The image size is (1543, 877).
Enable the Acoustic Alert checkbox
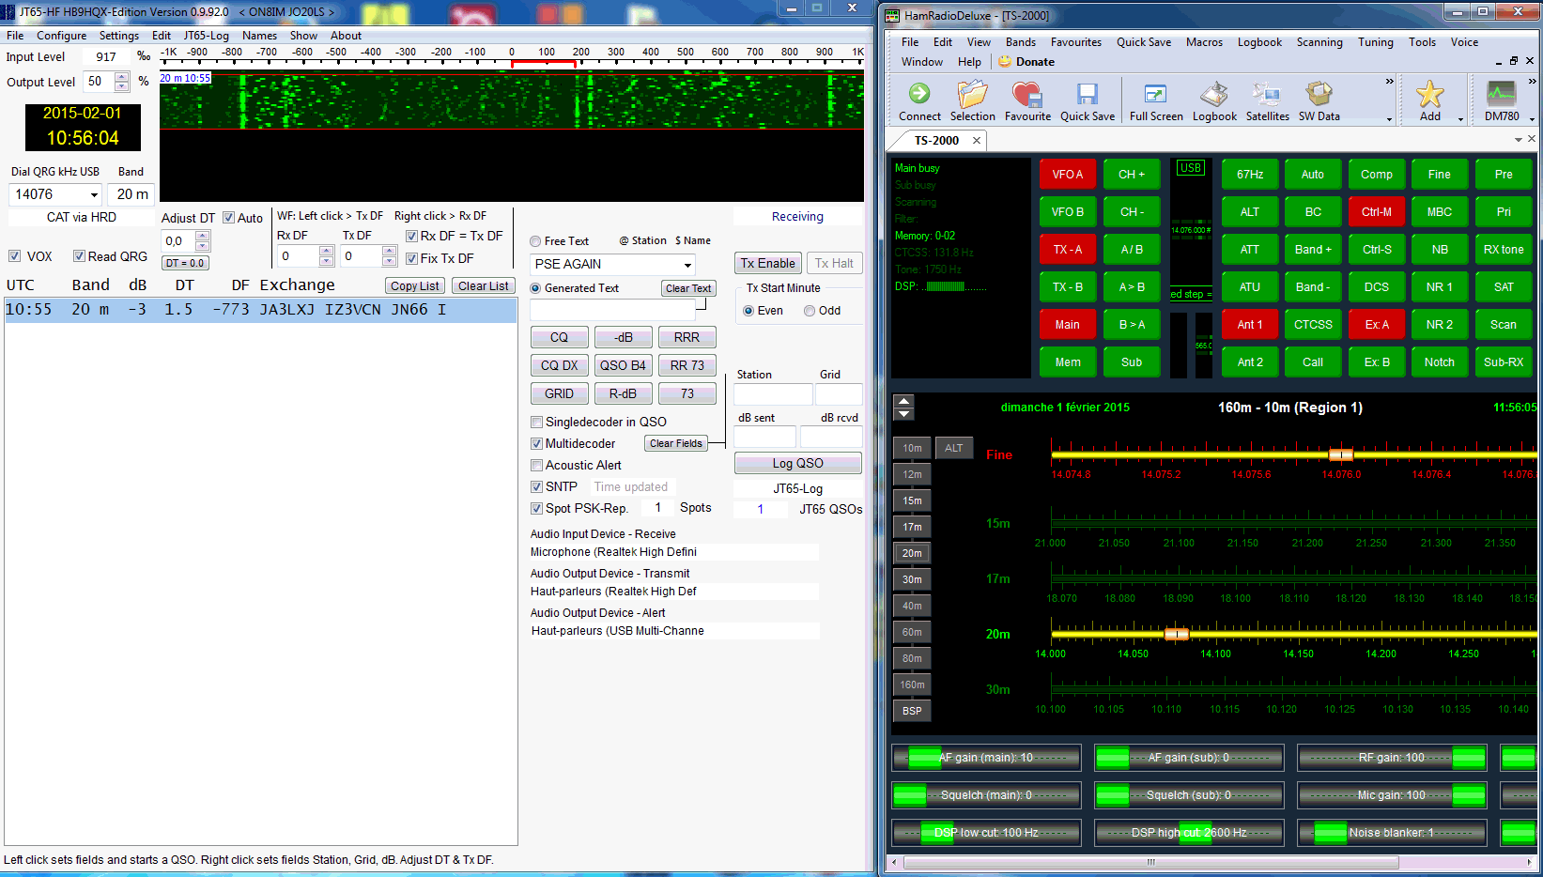(537, 466)
